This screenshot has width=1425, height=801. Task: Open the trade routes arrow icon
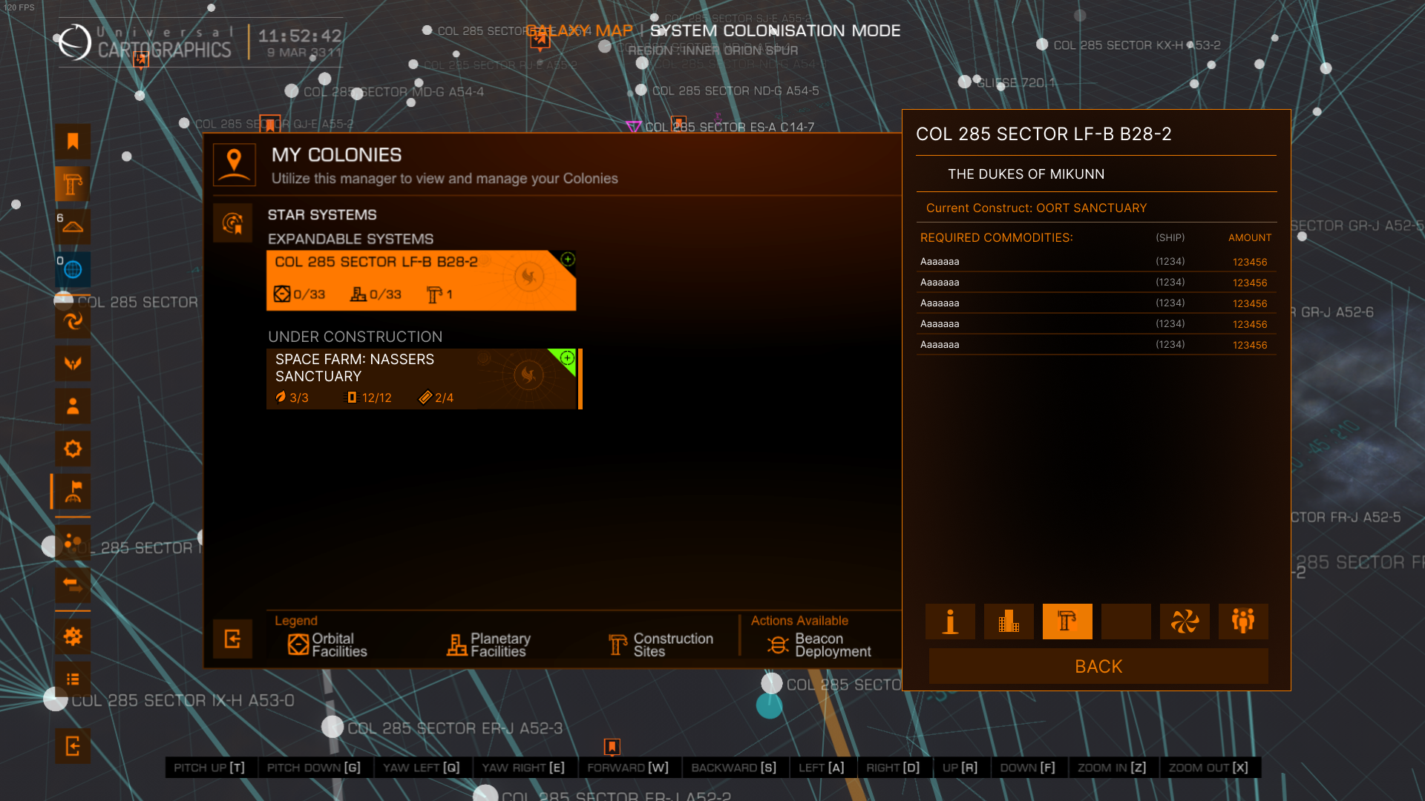[x=73, y=585]
